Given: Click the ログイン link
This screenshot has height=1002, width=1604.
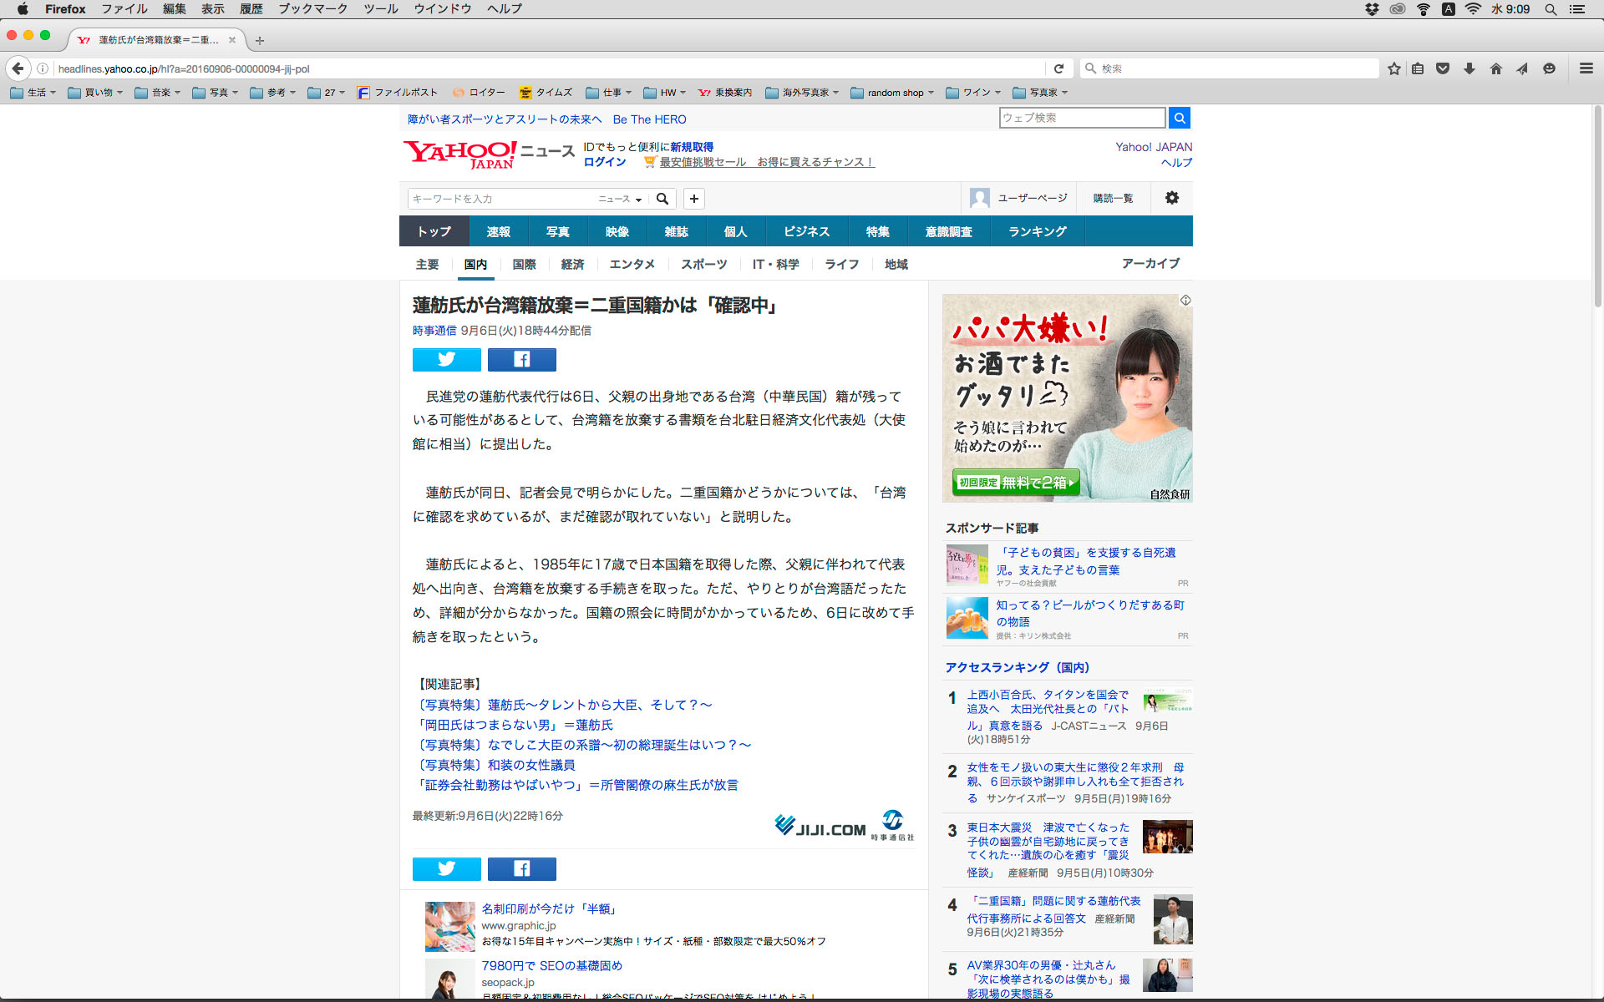Looking at the screenshot, I should (x=604, y=162).
